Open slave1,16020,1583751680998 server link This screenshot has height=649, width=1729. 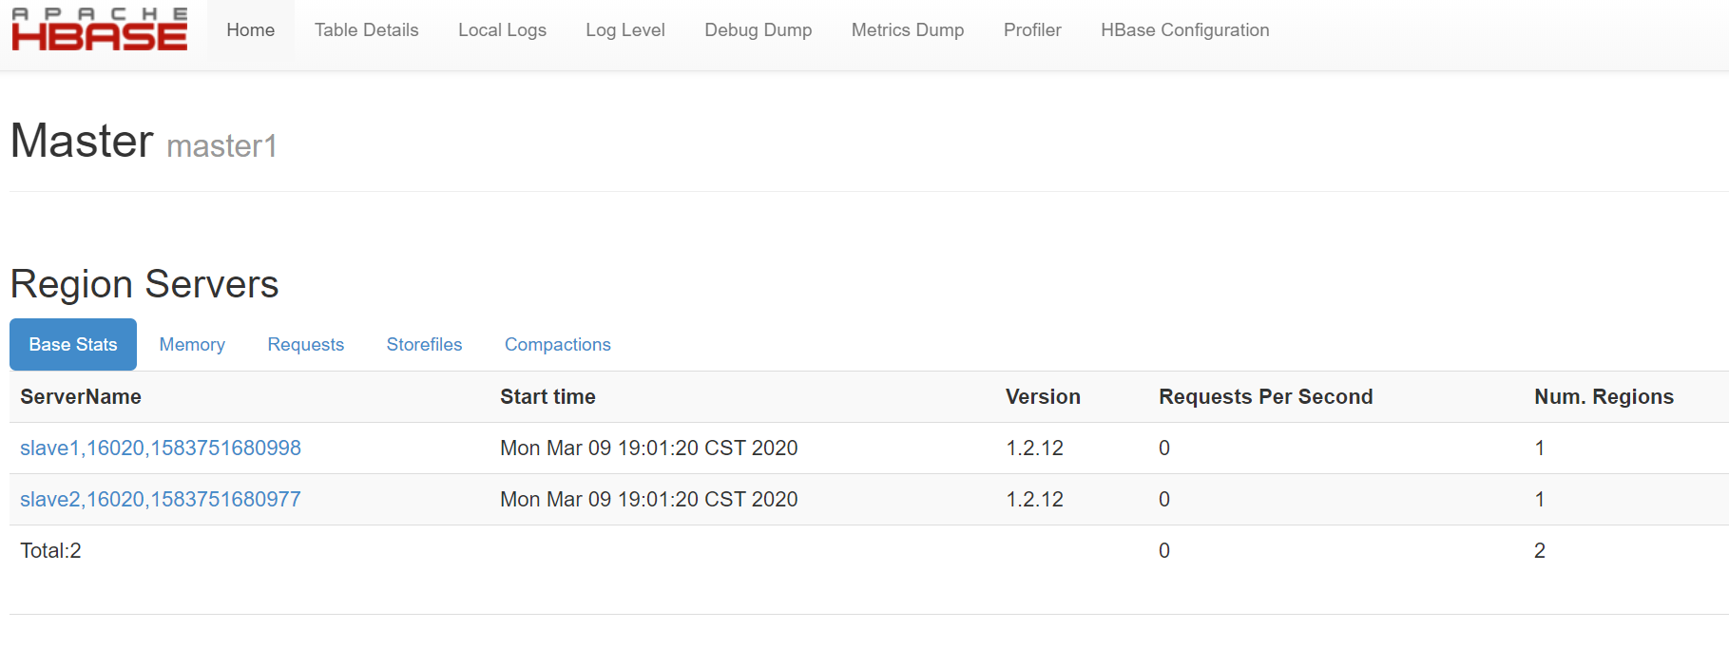pos(161,449)
